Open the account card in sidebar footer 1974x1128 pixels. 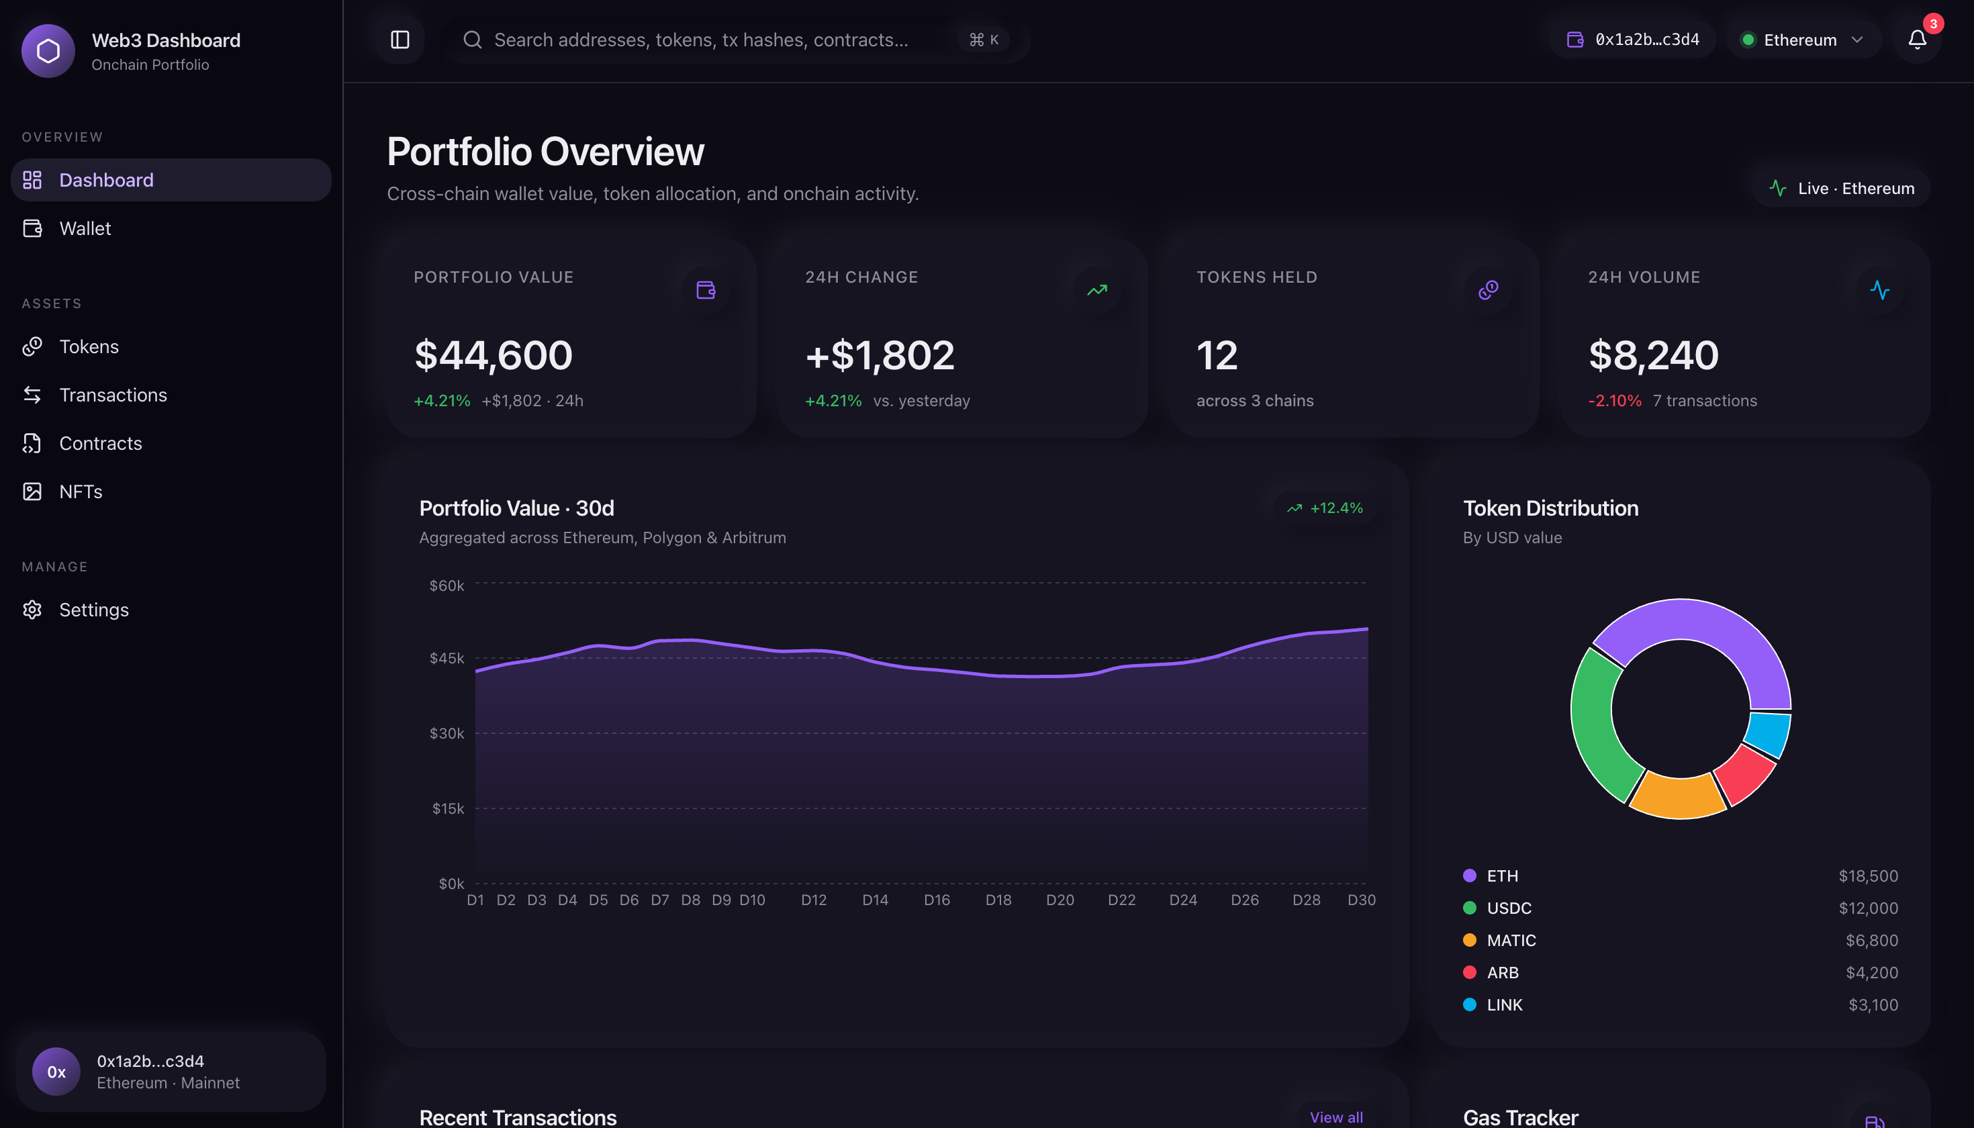[171, 1072]
